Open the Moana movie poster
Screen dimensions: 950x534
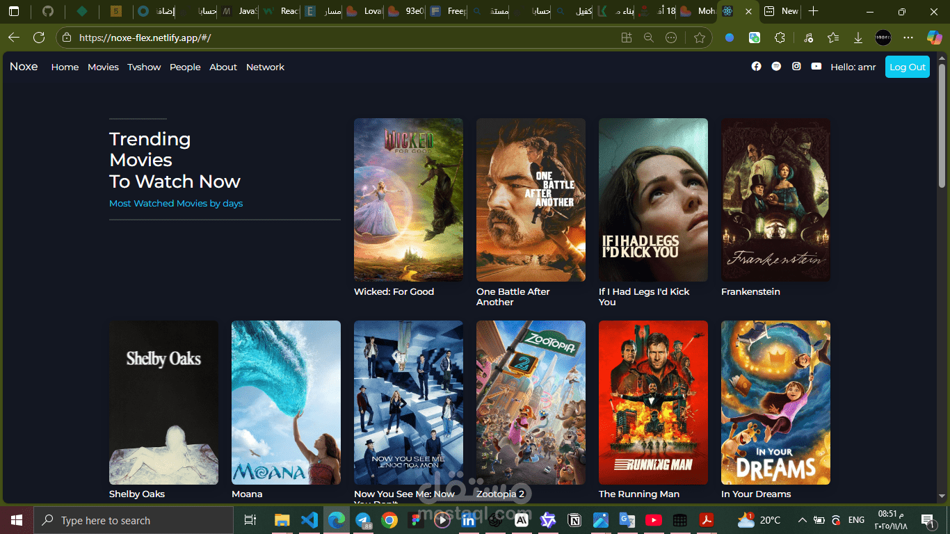coord(286,403)
